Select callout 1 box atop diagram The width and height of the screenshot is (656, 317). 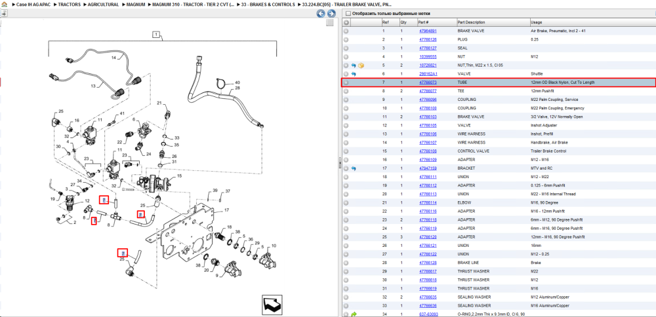(x=156, y=35)
